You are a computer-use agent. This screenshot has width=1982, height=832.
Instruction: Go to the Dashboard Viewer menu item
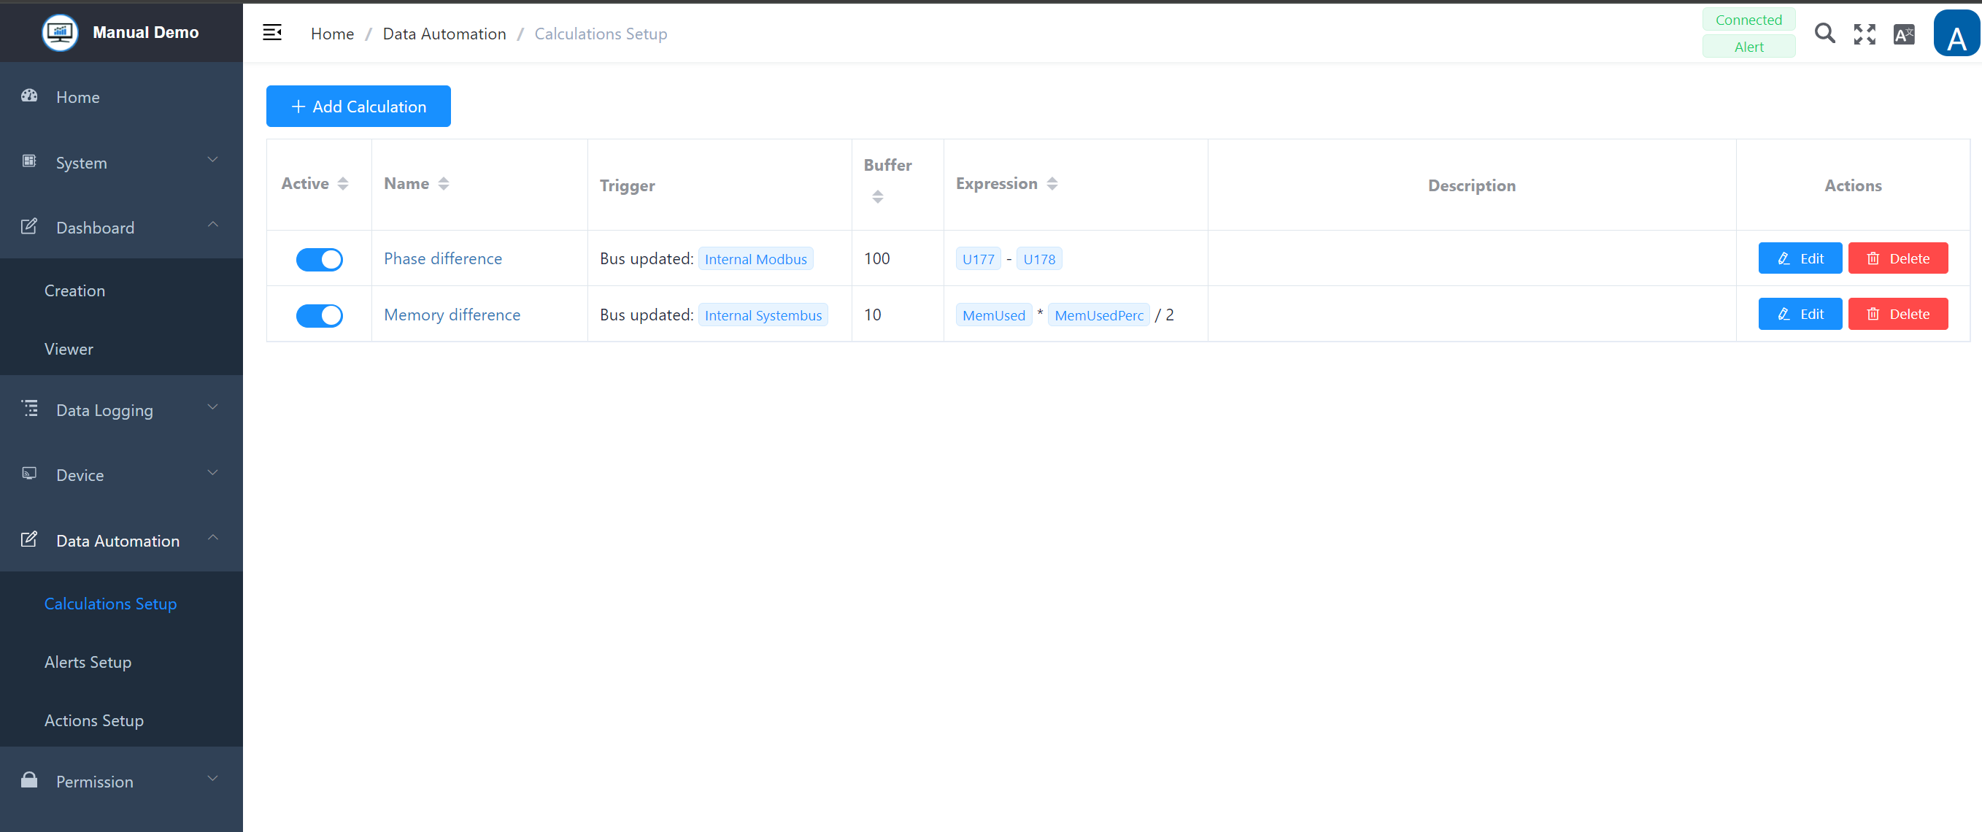[69, 349]
